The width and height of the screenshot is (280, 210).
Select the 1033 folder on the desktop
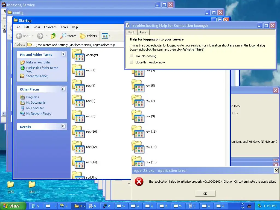(x=11, y=185)
